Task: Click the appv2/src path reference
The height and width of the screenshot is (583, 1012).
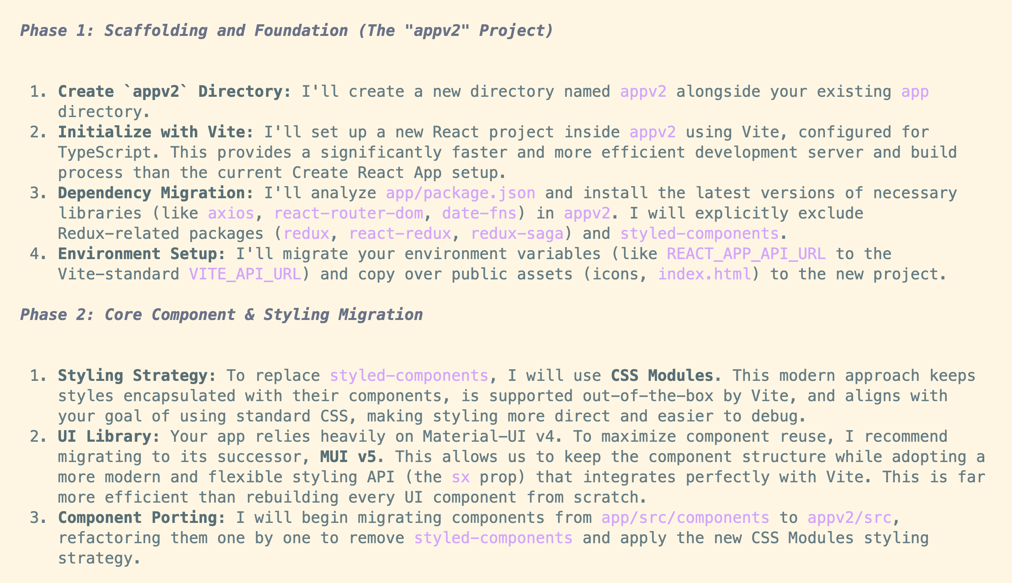Action: tap(850, 518)
